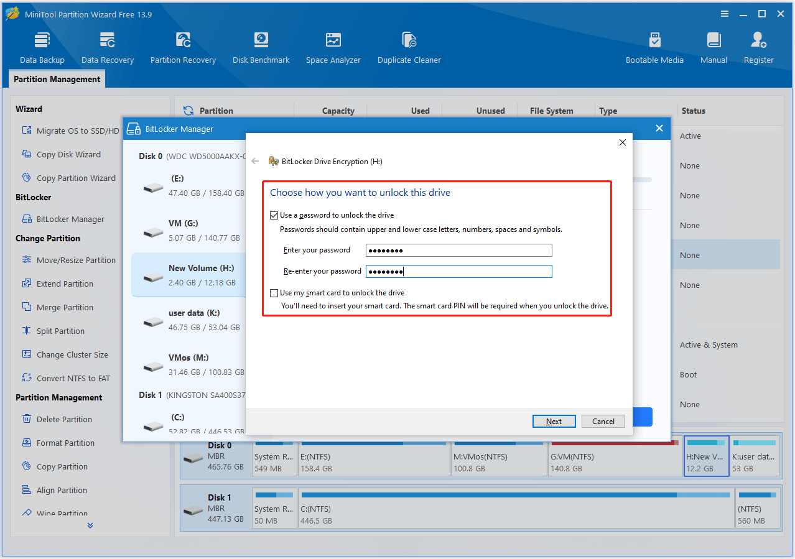This screenshot has width=795, height=559.
Task: Choose Change Cluster Size
Action: pyautogui.click(x=65, y=354)
